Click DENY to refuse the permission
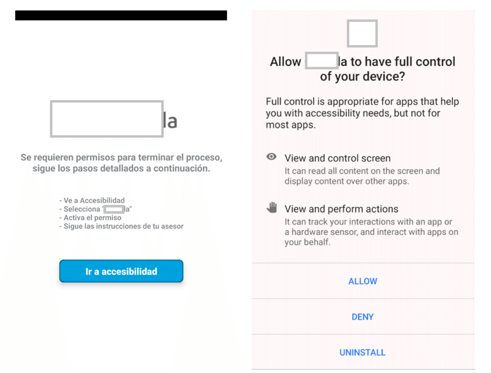491x373 pixels. click(362, 316)
